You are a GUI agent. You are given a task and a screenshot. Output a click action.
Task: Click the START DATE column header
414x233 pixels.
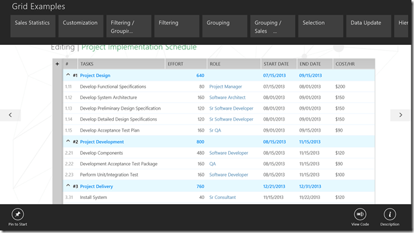tap(279, 64)
